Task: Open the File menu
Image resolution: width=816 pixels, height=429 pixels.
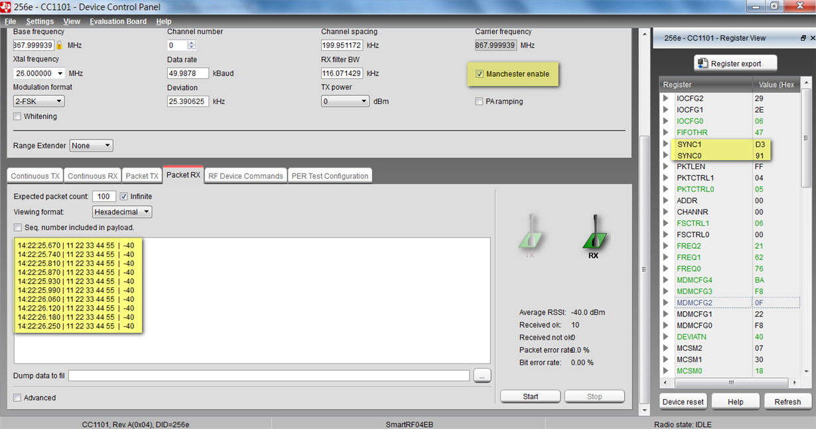Action: pos(11,22)
